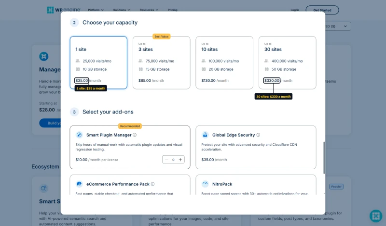Click the Managed hosting icon behind the modal
386x226 pixels.
click(x=44, y=56)
